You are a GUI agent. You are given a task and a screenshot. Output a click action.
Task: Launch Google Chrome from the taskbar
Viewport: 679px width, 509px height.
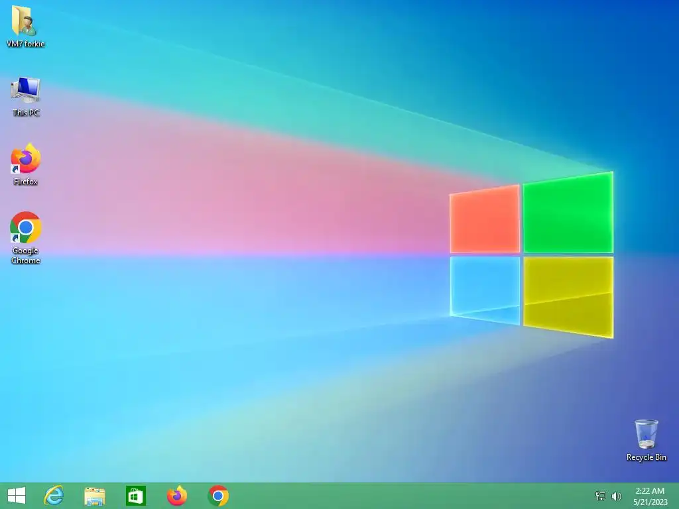[x=218, y=496]
